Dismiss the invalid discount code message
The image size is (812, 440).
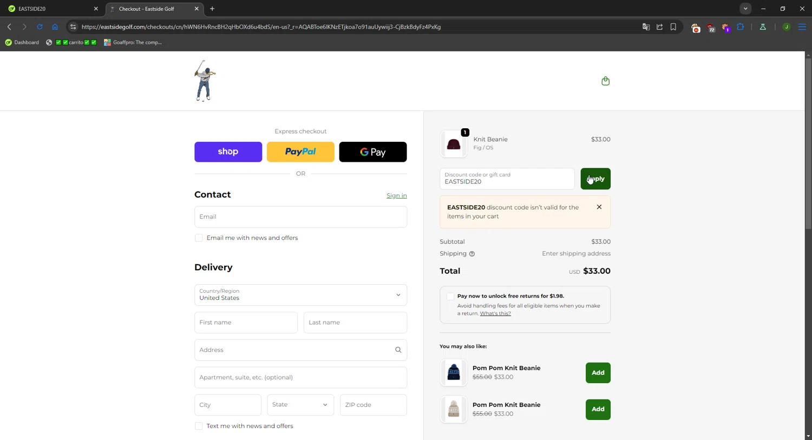click(x=599, y=207)
